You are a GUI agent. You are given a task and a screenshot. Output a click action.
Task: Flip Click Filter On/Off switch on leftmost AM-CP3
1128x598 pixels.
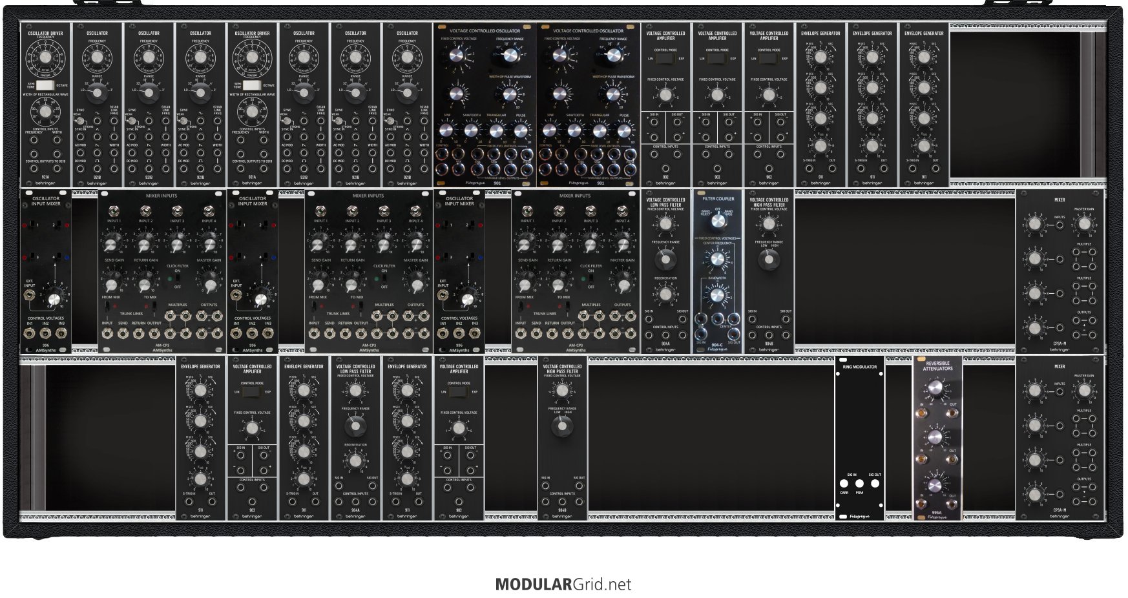tap(178, 279)
